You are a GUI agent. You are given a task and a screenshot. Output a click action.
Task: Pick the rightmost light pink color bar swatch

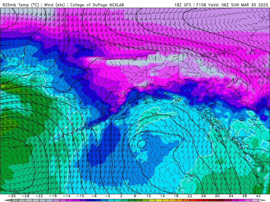254,200
